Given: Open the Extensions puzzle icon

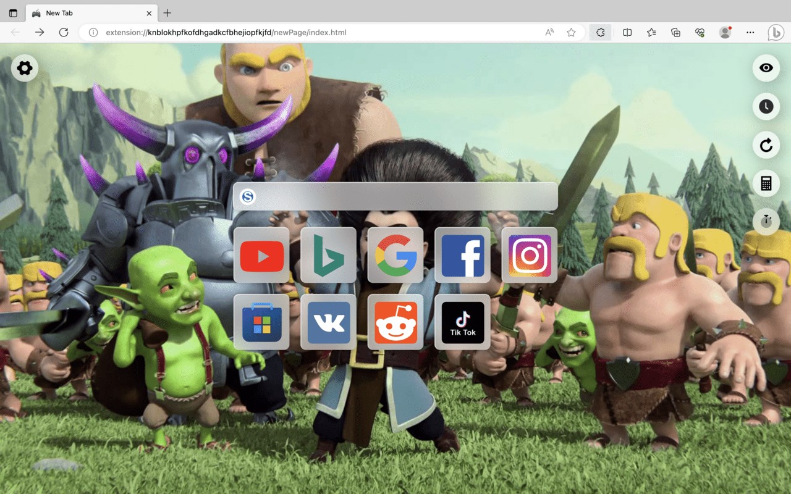Looking at the screenshot, I should 600,32.
